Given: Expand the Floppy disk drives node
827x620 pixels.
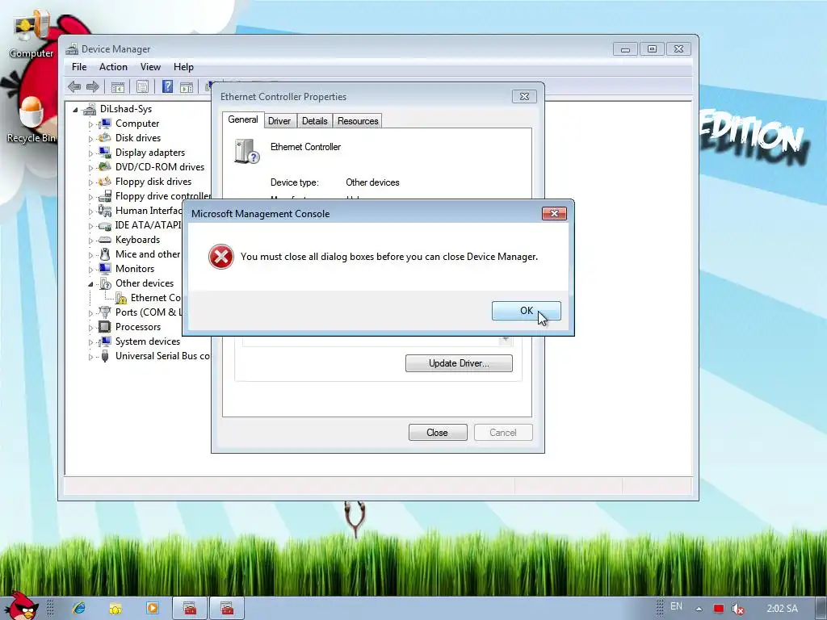Looking at the screenshot, I should (x=90, y=182).
